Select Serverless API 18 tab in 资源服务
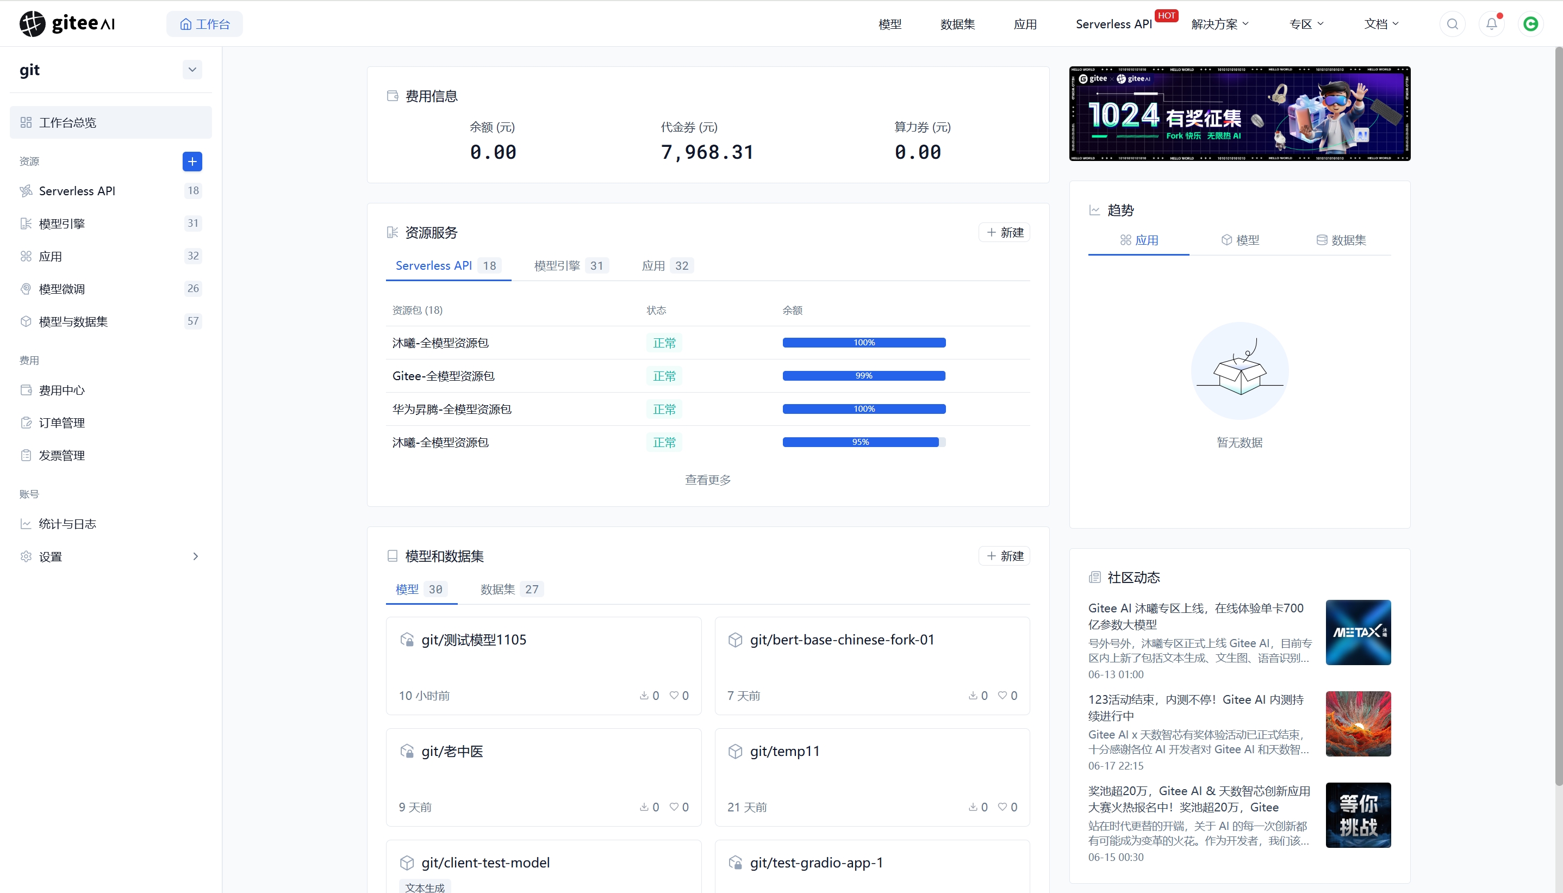The image size is (1563, 893). [448, 265]
